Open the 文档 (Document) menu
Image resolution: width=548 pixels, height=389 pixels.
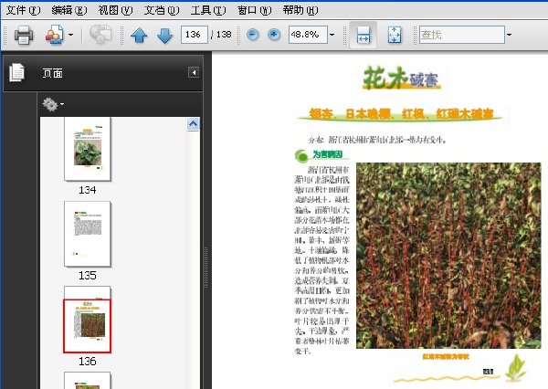click(x=162, y=10)
